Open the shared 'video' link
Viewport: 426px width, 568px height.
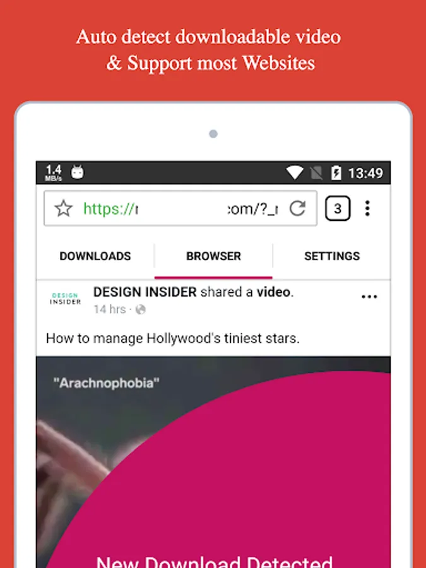[x=273, y=292]
